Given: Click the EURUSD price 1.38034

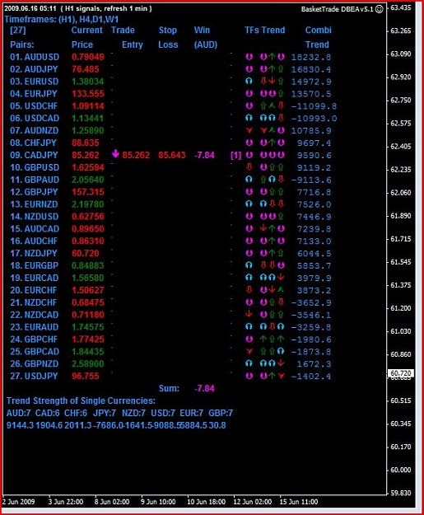Looking at the screenshot, I should [x=87, y=81].
